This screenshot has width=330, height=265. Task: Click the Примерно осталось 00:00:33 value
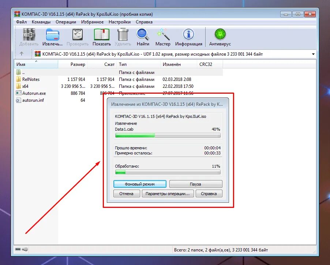click(x=212, y=153)
